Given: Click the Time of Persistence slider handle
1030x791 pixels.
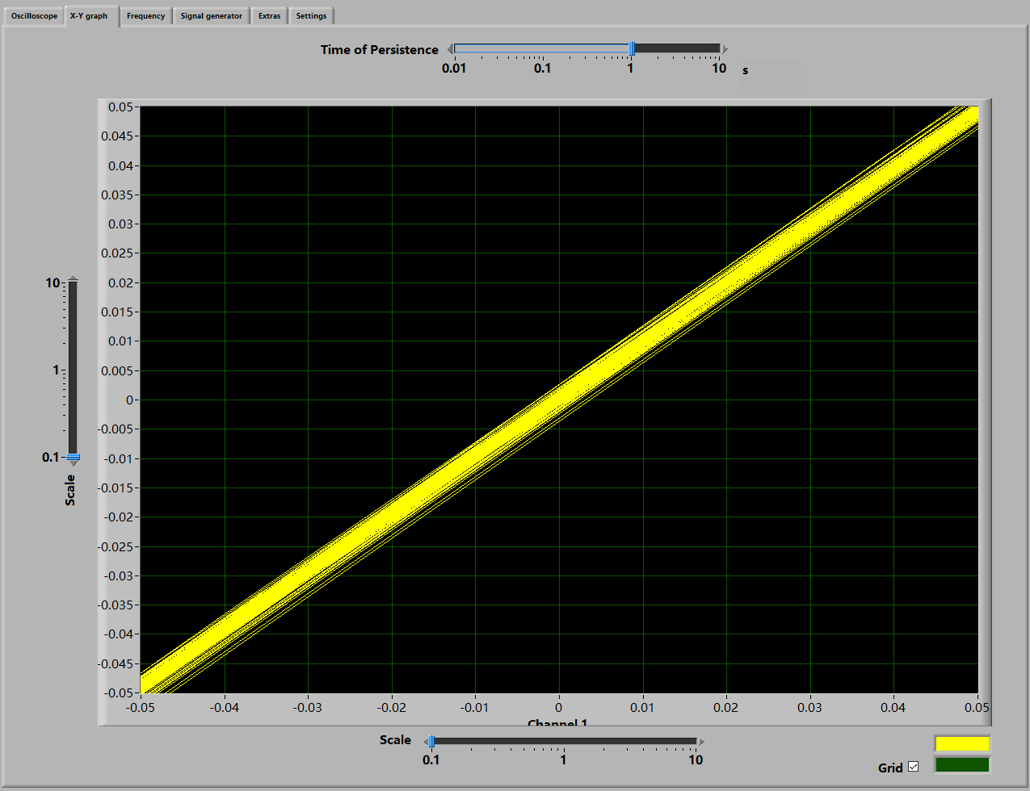Looking at the screenshot, I should point(631,49).
